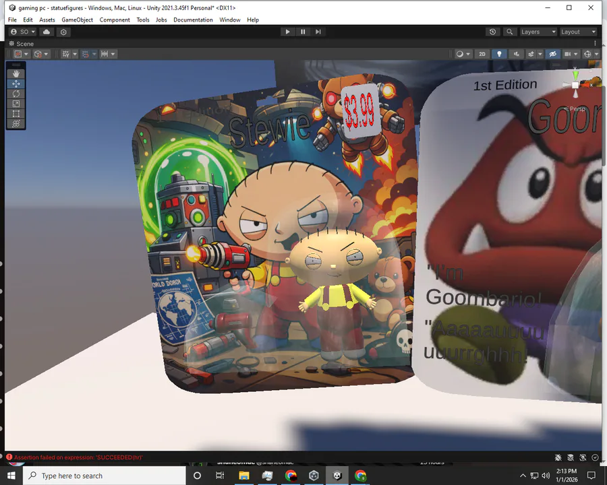The height and width of the screenshot is (485, 607).
Task: Toggle 2D view mode
Action: tap(482, 54)
